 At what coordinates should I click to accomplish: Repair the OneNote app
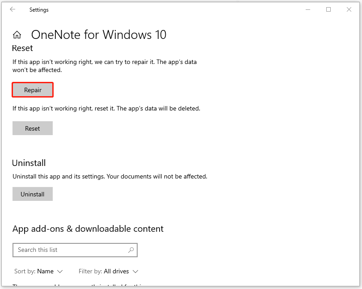pos(33,90)
